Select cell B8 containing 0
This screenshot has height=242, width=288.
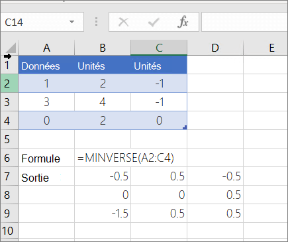[x=103, y=195]
